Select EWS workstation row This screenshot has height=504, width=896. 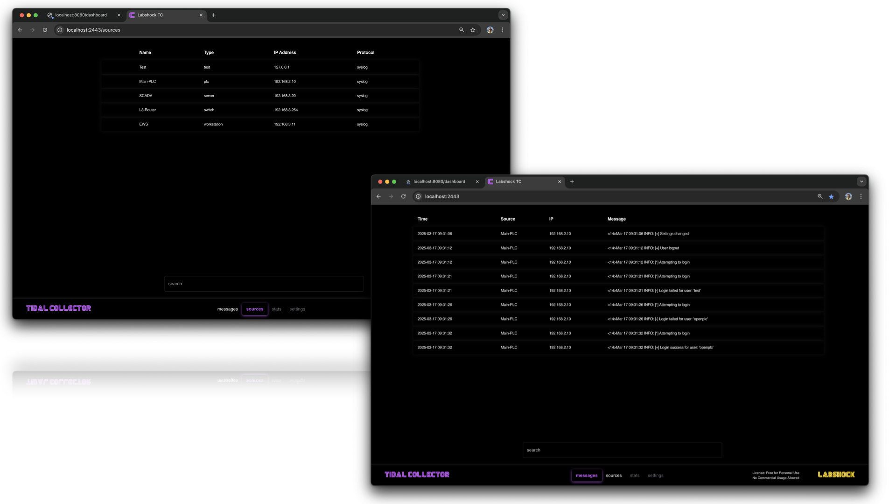click(x=260, y=124)
